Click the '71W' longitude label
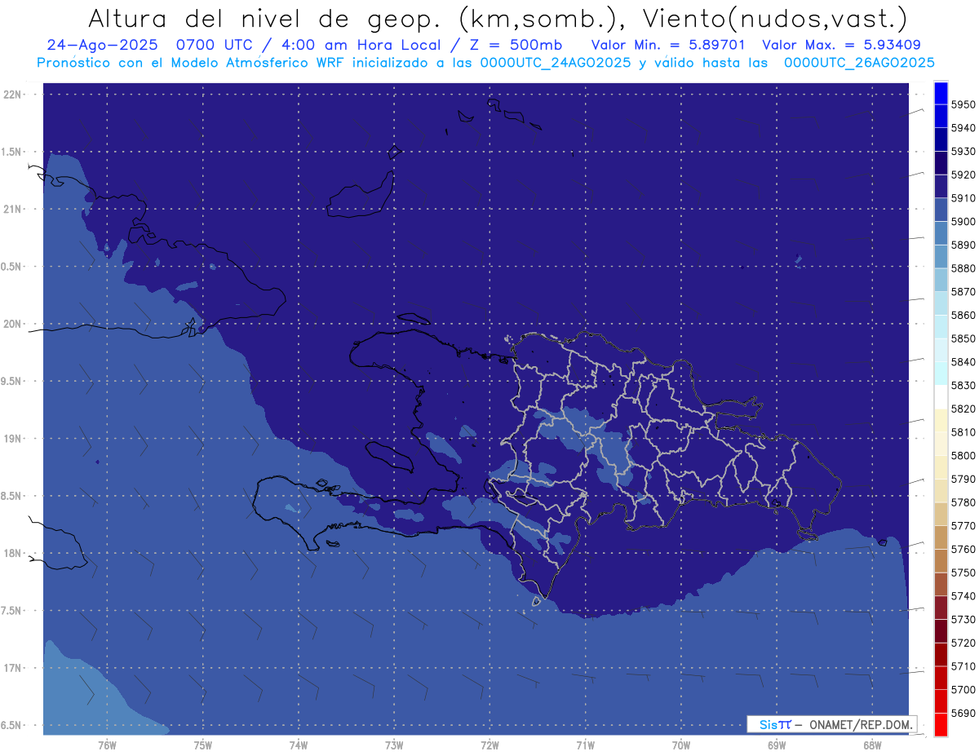 click(x=585, y=745)
